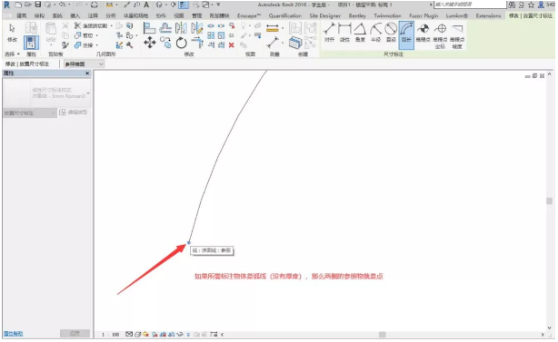558x342 pixels.
Task: Click the Move tool cross-arrows icon
Action: click(150, 43)
